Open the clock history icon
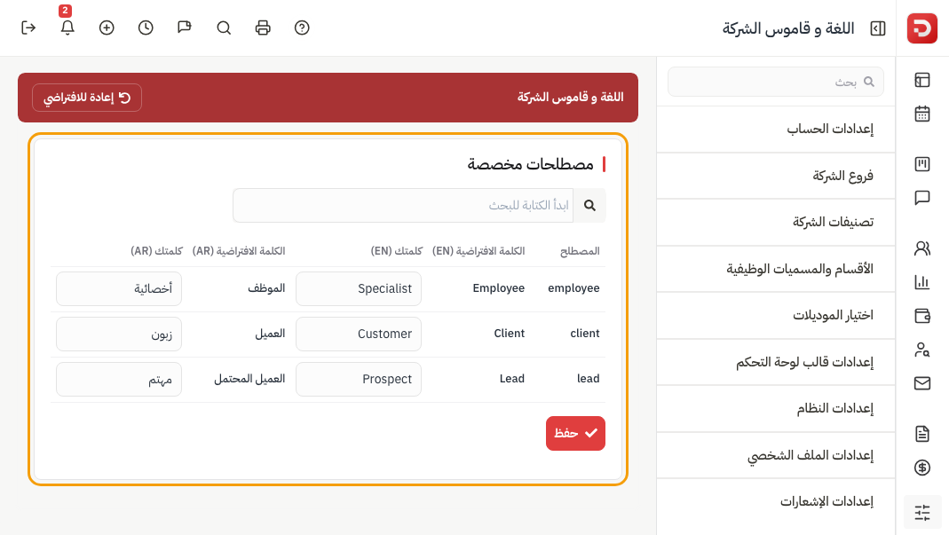Screen dimensions: 949x535 coord(146,28)
